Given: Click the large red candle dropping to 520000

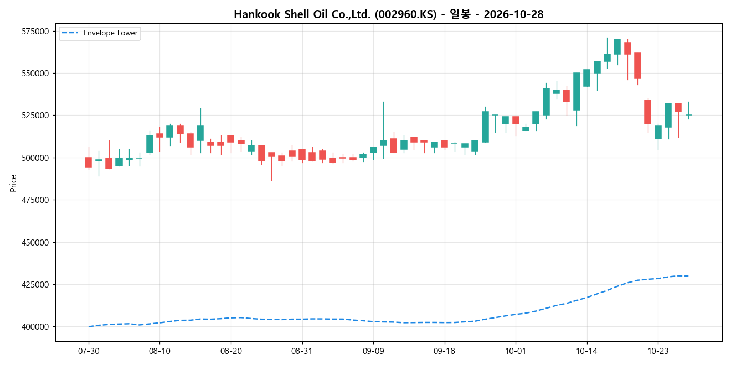Looking at the screenshot, I should (647, 112).
